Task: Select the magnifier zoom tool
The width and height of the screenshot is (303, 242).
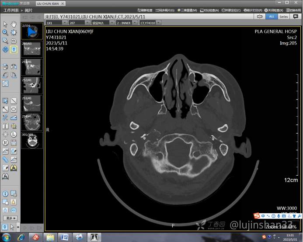Action: tap(5, 32)
